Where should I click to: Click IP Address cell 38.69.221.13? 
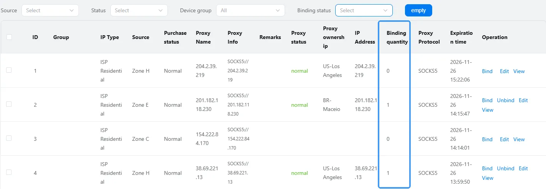click(366, 173)
